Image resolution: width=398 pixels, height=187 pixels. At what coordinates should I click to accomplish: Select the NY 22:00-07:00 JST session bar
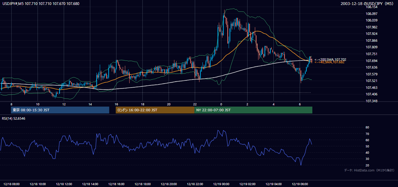pyautogui.click(x=253, y=110)
